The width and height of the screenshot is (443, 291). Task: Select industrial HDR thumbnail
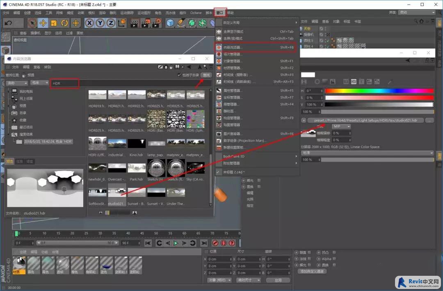coord(117,143)
